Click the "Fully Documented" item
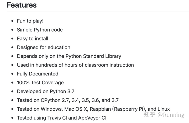This screenshot has width=189, height=123. coord(38,74)
